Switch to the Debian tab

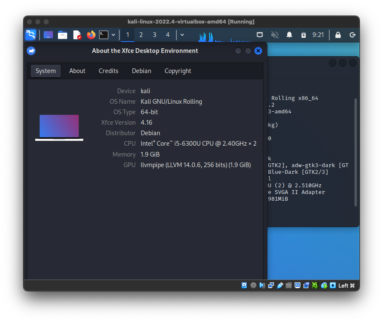point(142,71)
